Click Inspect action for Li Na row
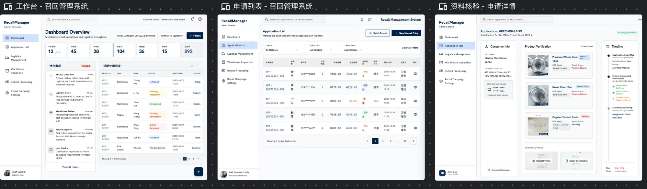This screenshot has width=647, height=189. pyautogui.click(x=197, y=93)
